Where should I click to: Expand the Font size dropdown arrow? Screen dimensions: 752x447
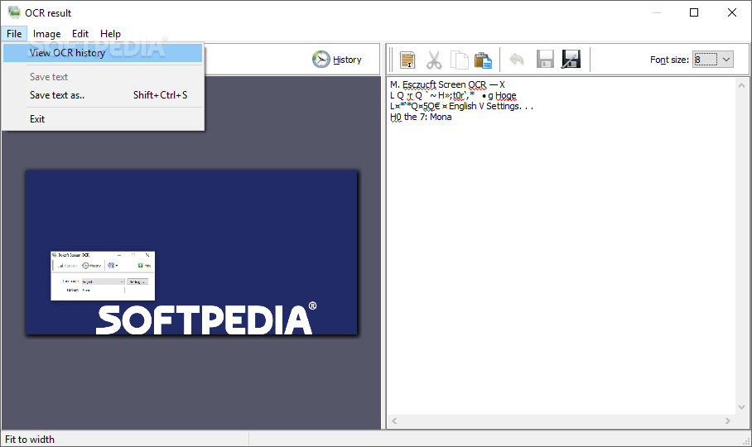pyautogui.click(x=726, y=60)
